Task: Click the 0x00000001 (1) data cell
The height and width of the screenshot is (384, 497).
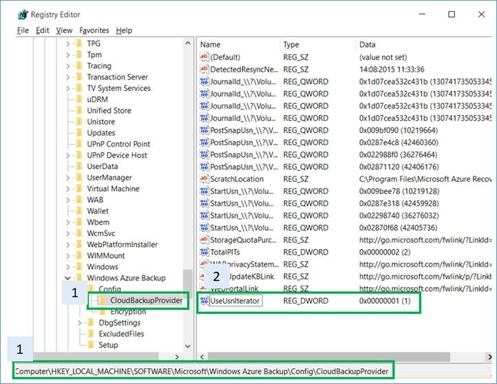Action: (385, 301)
